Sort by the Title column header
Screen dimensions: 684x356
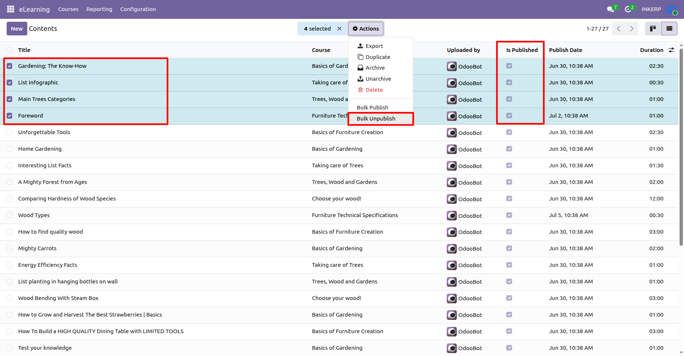pos(24,50)
